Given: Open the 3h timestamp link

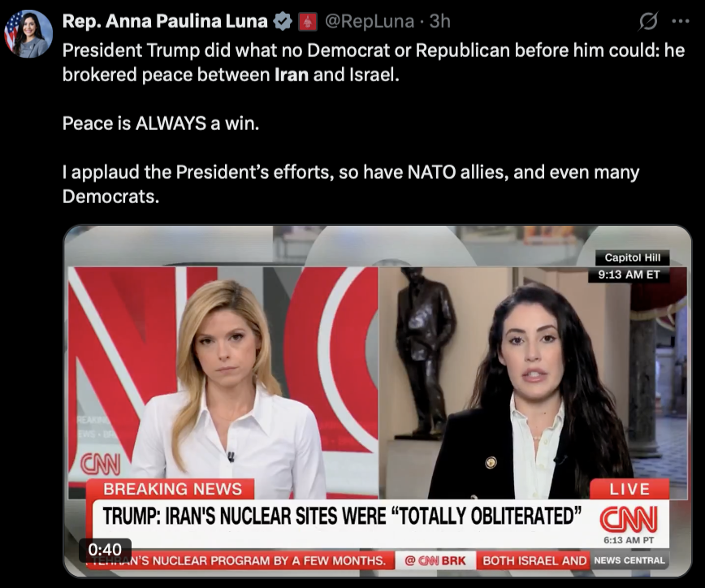Looking at the screenshot, I should click(x=439, y=21).
